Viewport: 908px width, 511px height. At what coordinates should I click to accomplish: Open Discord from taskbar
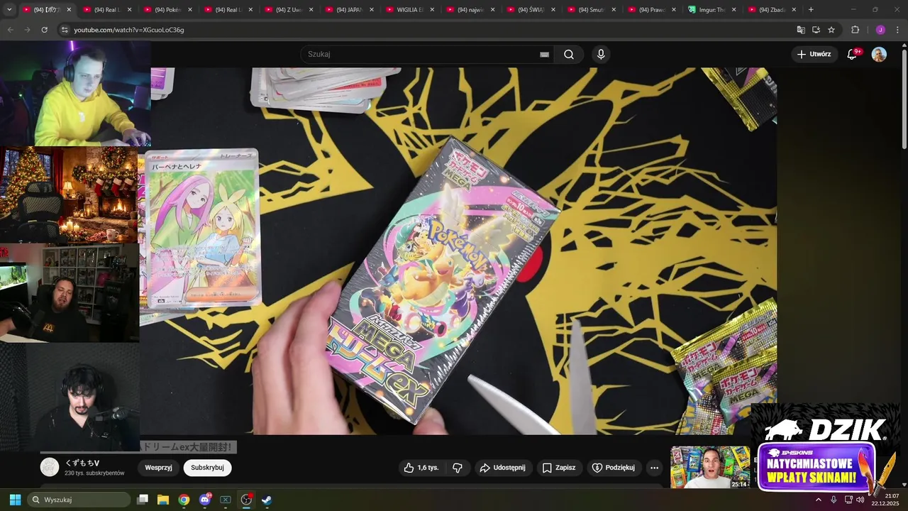pyautogui.click(x=205, y=500)
